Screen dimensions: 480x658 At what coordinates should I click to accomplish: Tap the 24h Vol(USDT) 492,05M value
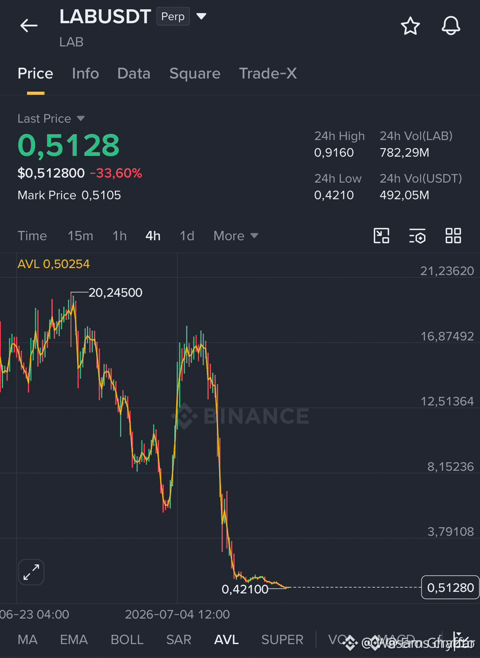tap(405, 195)
